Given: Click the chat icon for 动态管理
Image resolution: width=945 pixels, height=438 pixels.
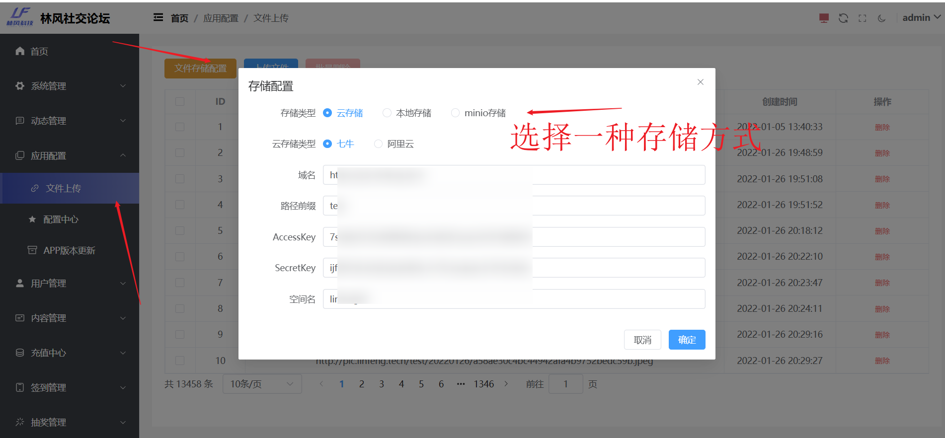Looking at the screenshot, I should coord(20,120).
